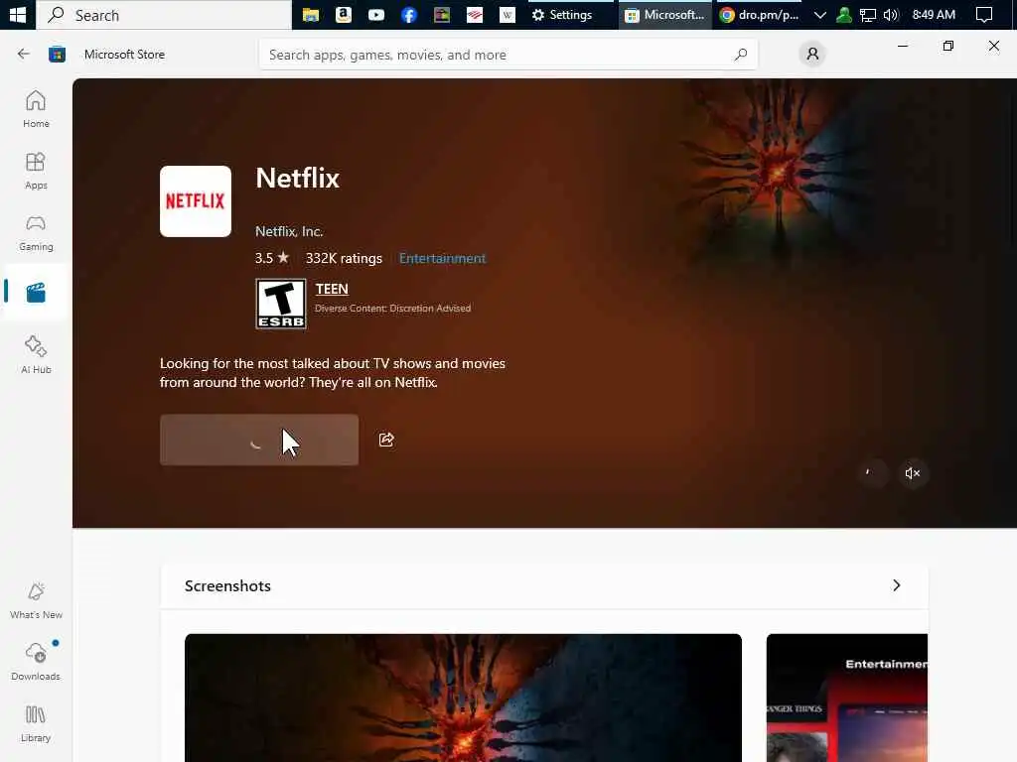
Task: Open the Gaming section
Action: tap(36, 232)
